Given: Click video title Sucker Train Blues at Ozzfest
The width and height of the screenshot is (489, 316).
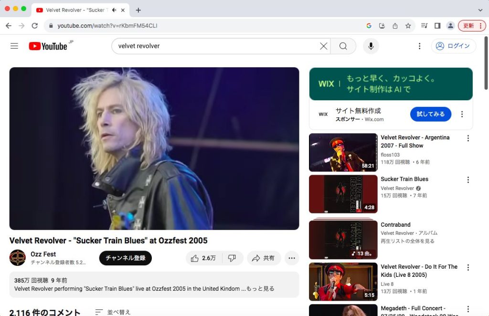Looking at the screenshot, I should [x=108, y=241].
